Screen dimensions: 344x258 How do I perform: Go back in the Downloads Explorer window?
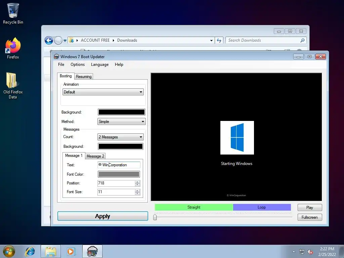pyautogui.click(x=49, y=40)
